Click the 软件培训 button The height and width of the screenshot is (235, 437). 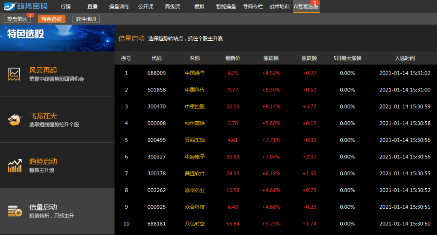(x=86, y=19)
